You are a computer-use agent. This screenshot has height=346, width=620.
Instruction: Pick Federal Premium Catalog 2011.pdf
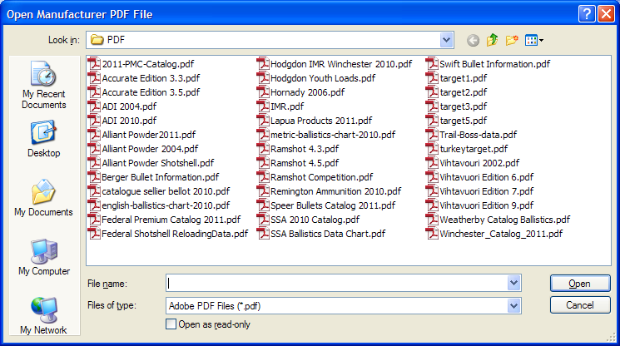(166, 220)
